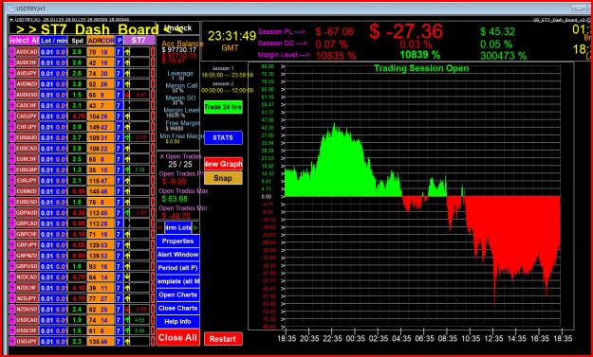Click the red Close All button
593x357 pixels.
(177, 338)
